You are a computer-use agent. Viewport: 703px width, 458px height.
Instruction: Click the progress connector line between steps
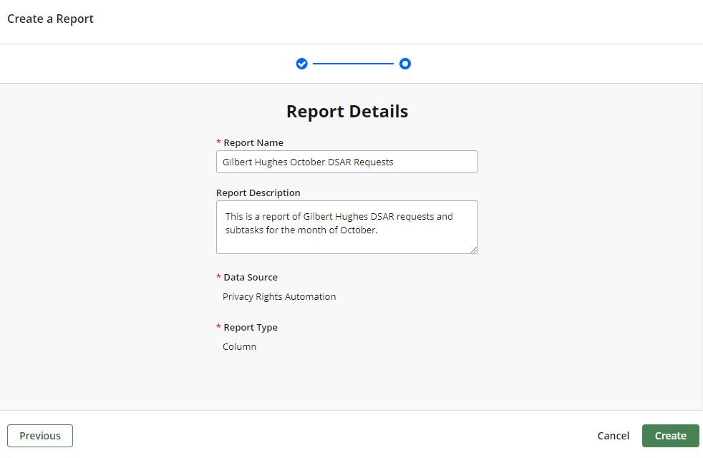[354, 64]
